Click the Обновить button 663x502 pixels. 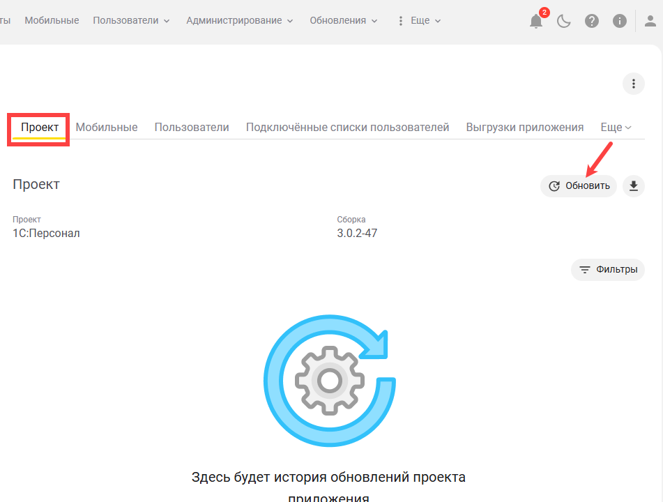(x=579, y=186)
